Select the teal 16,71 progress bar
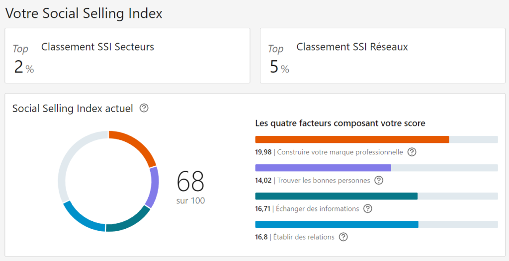This screenshot has width=509, height=261. (x=377, y=196)
